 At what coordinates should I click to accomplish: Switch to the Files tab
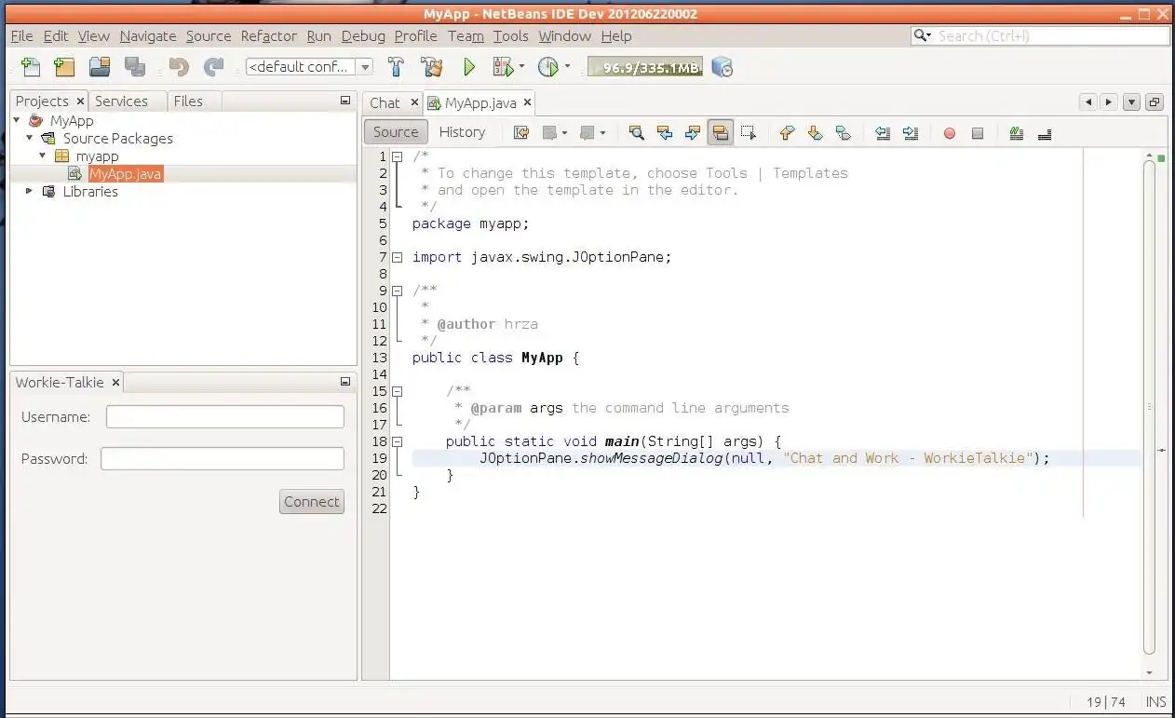(x=188, y=101)
